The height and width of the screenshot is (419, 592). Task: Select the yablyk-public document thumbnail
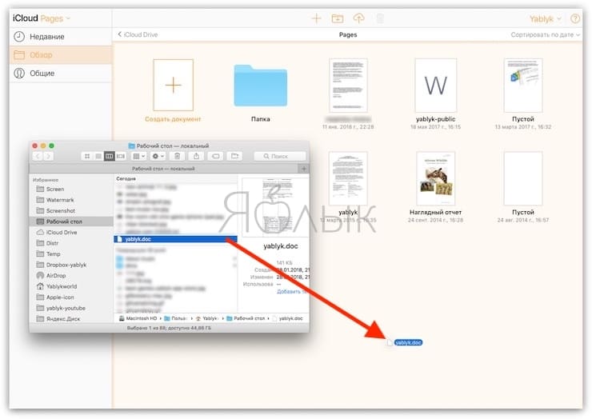coord(436,86)
